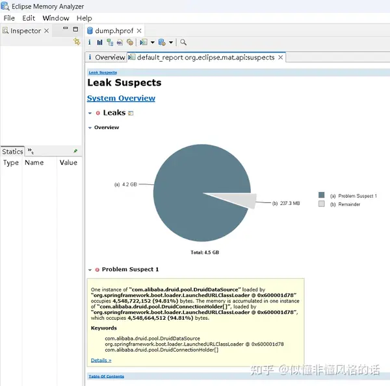The height and width of the screenshot is (386, 390).
Task: Maximize the Inspector panel
Action: coord(75,29)
